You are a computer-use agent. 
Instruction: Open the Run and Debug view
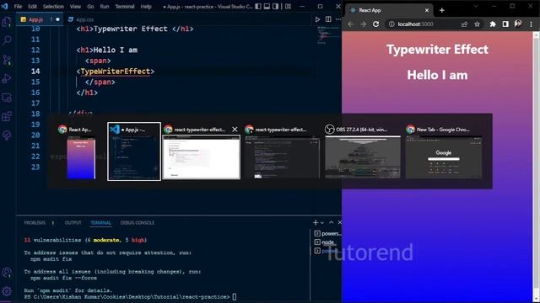point(7,78)
